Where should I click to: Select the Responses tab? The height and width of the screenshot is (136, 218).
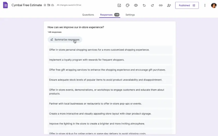110,15
